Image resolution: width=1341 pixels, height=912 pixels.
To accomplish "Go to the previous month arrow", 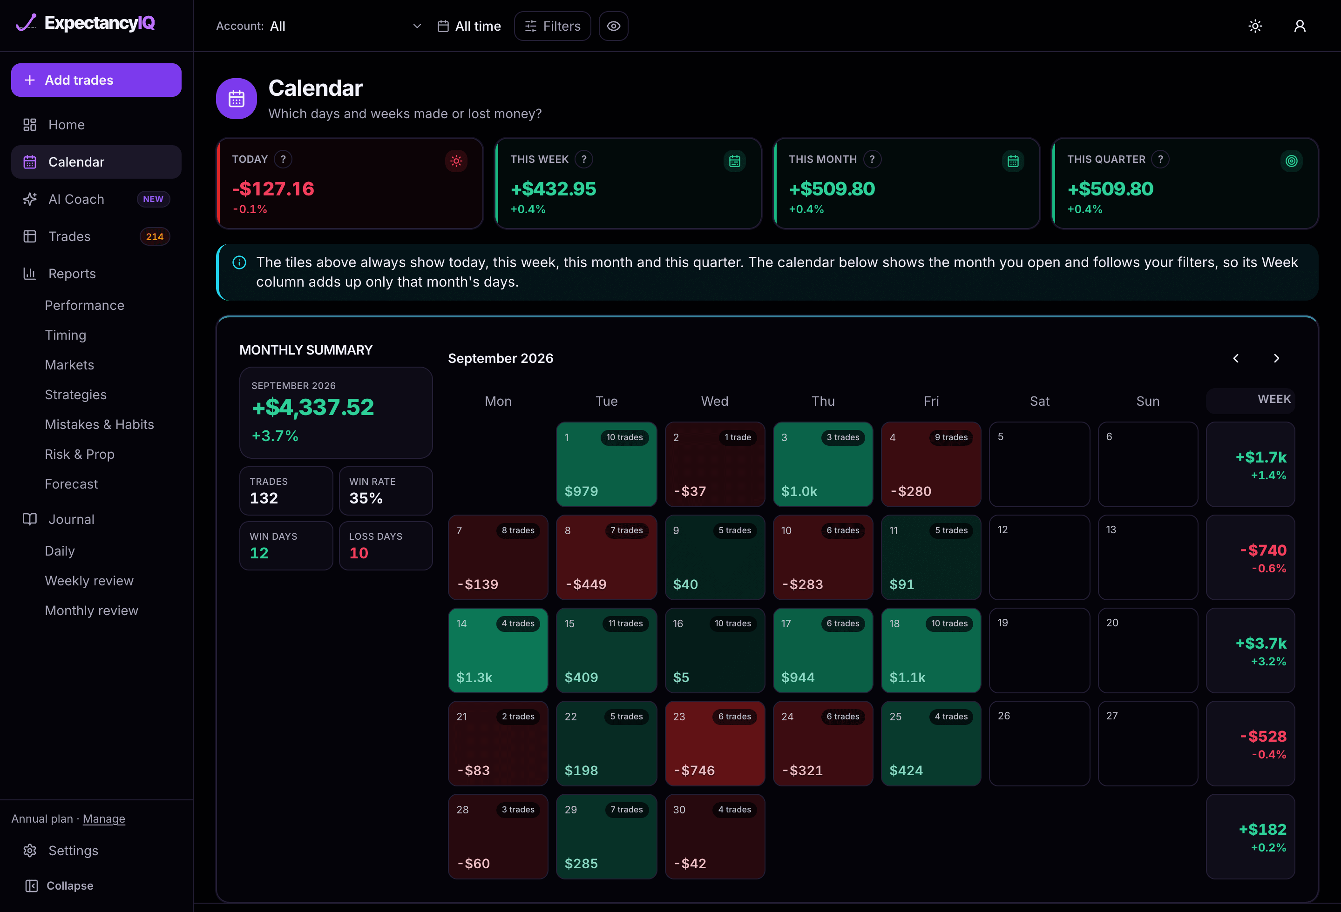I will pyautogui.click(x=1236, y=358).
